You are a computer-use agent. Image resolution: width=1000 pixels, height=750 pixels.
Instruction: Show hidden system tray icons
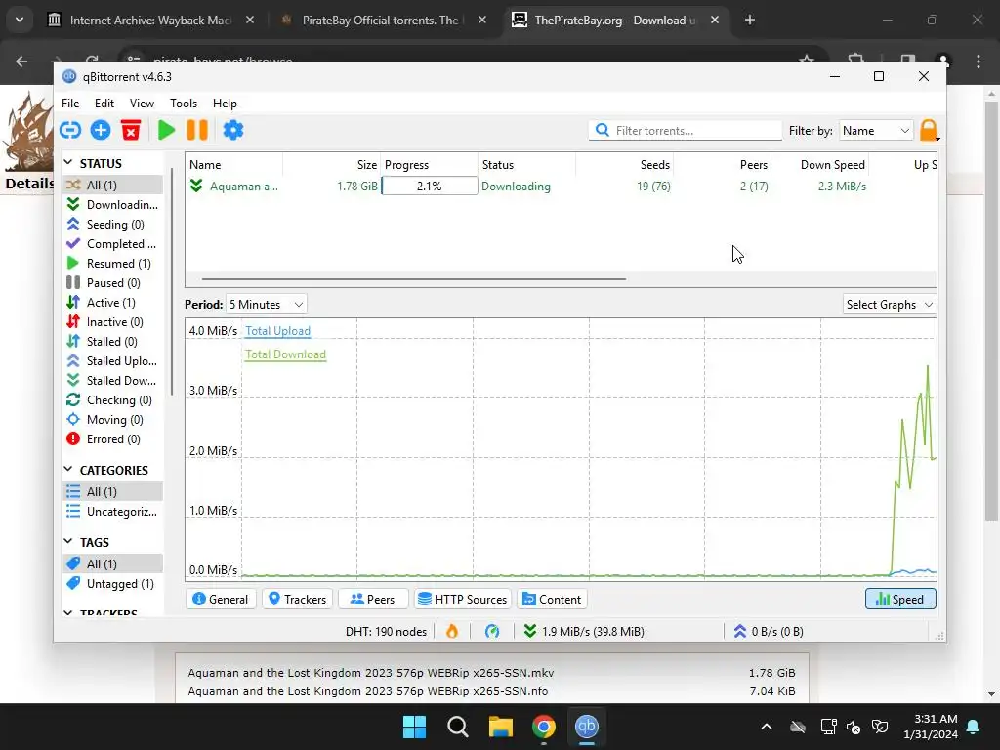[767, 727]
